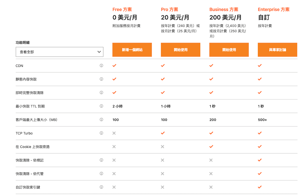This screenshot has width=304, height=196.
Task: Click the 2 小時 TTL value
Action: coord(117,106)
